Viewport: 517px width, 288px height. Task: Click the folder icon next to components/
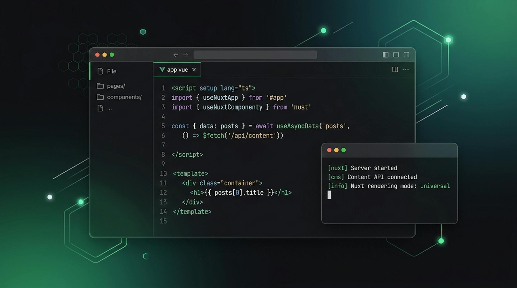point(101,97)
